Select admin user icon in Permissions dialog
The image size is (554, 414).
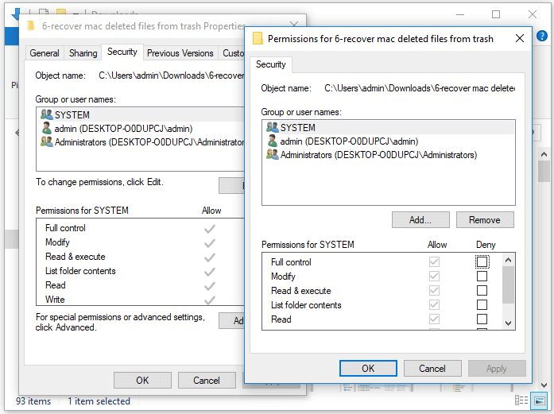point(272,141)
